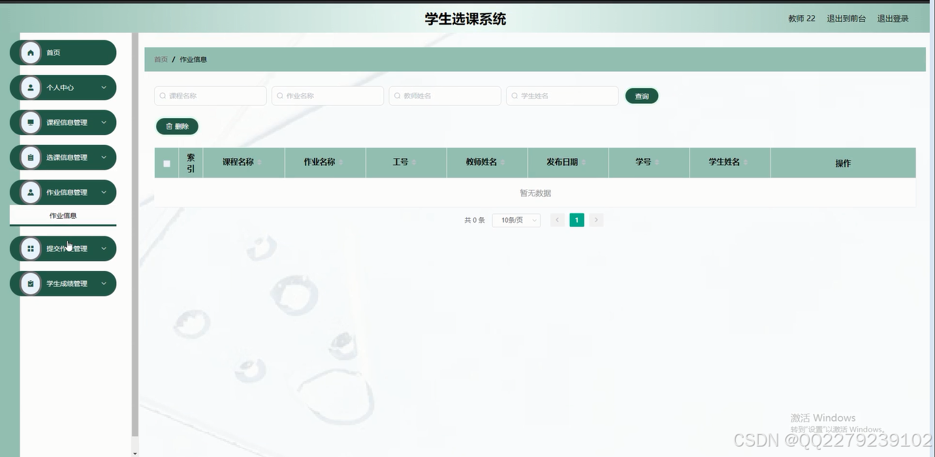Open 选课信息管理 via its document icon
Screen dimensions: 935x457
(30, 157)
